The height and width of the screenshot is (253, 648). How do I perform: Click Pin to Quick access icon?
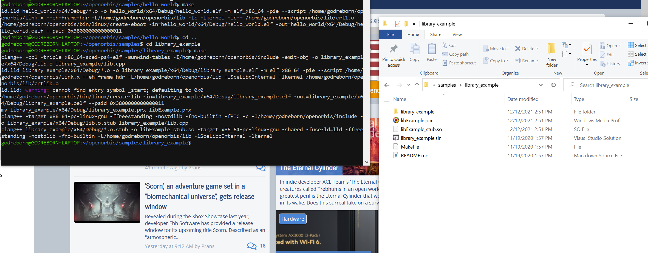tap(394, 49)
